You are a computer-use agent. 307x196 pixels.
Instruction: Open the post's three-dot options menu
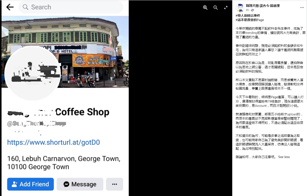(x=302, y=7)
